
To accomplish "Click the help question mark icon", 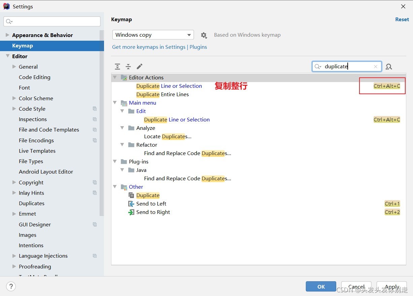I will pyautogui.click(x=11, y=287).
